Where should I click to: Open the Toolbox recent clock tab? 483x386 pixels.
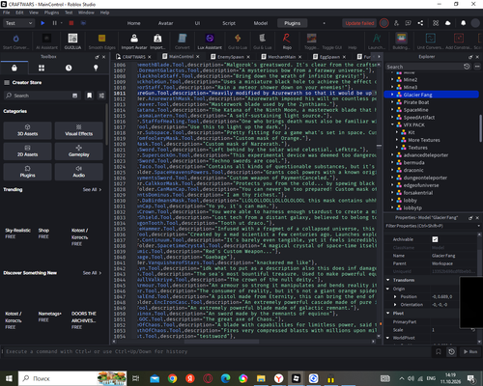69,68
